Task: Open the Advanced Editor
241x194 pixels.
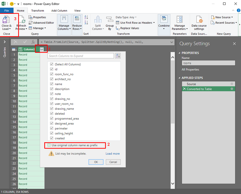Action: click(41, 23)
